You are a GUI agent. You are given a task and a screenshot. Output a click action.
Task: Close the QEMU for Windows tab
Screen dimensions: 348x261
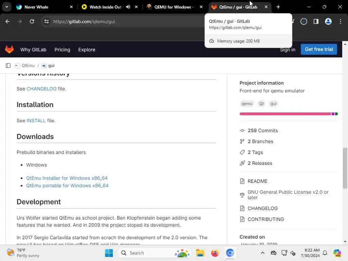coord(201,7)
